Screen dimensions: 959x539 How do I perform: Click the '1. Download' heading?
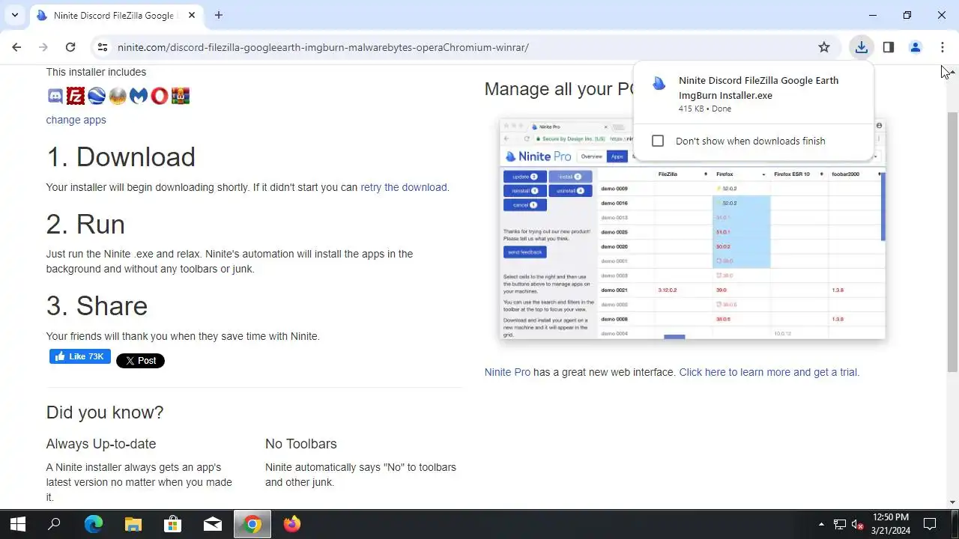pyautogui.click(x=121, y=156)
